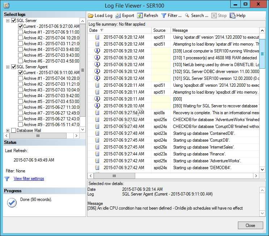The image size is (269, 236).
Task: Uncheck the SQL Server Agent checkbox
Action: coord(13,67)
